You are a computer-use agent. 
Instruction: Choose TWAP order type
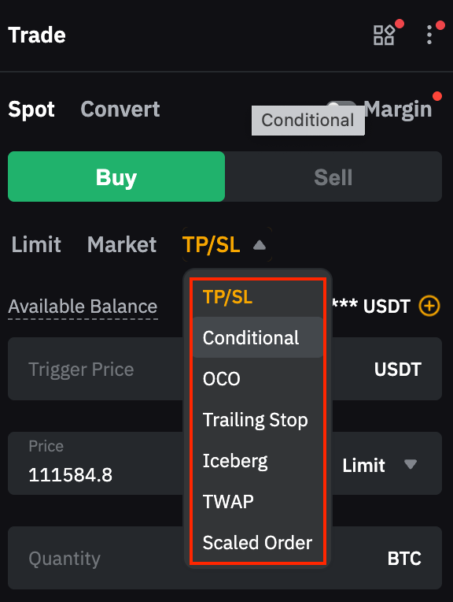point(257,501)
